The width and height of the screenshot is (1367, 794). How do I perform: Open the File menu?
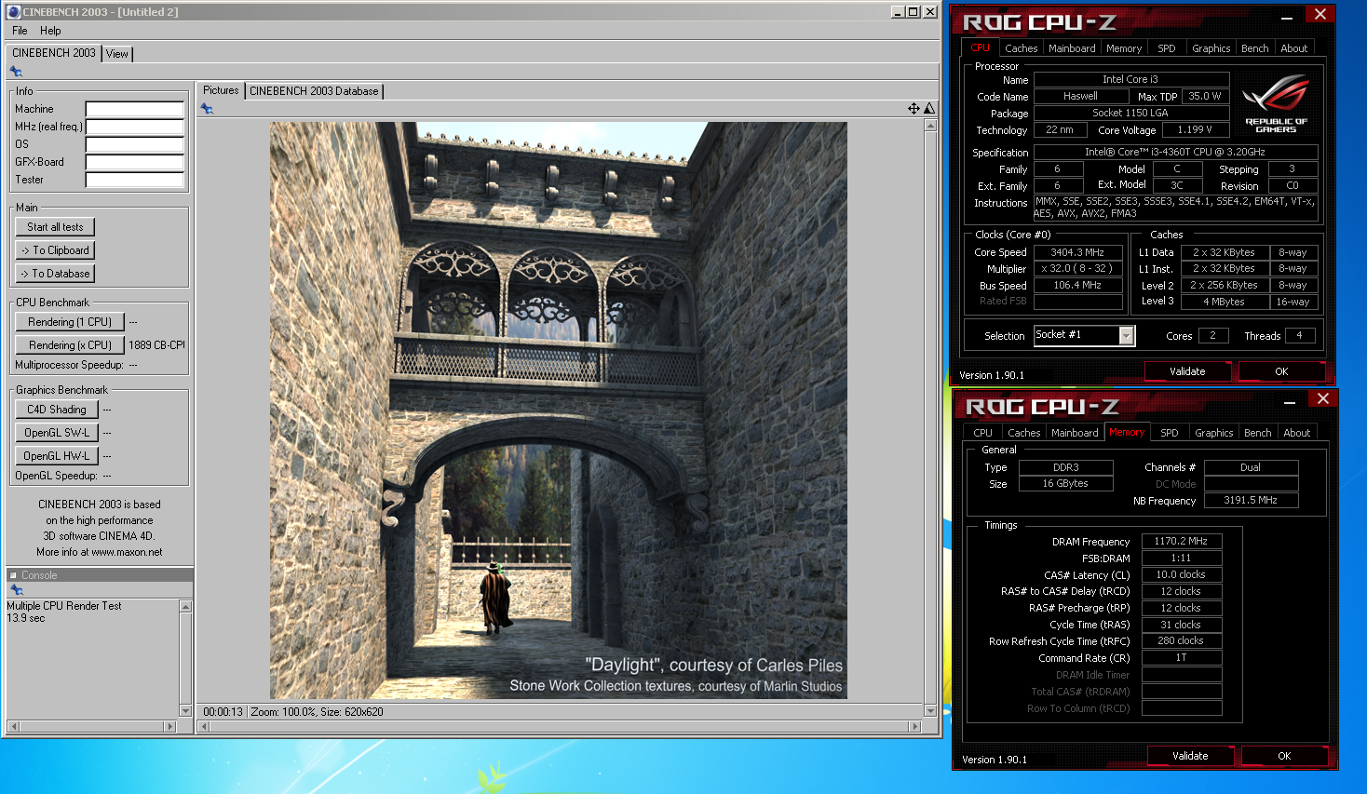coord(20,31)
